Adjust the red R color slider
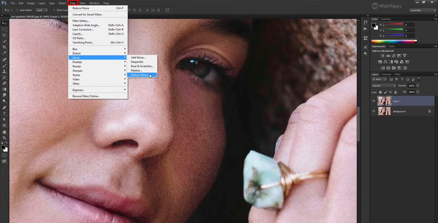This screenshot has width=438, height=223. (393, 24)
